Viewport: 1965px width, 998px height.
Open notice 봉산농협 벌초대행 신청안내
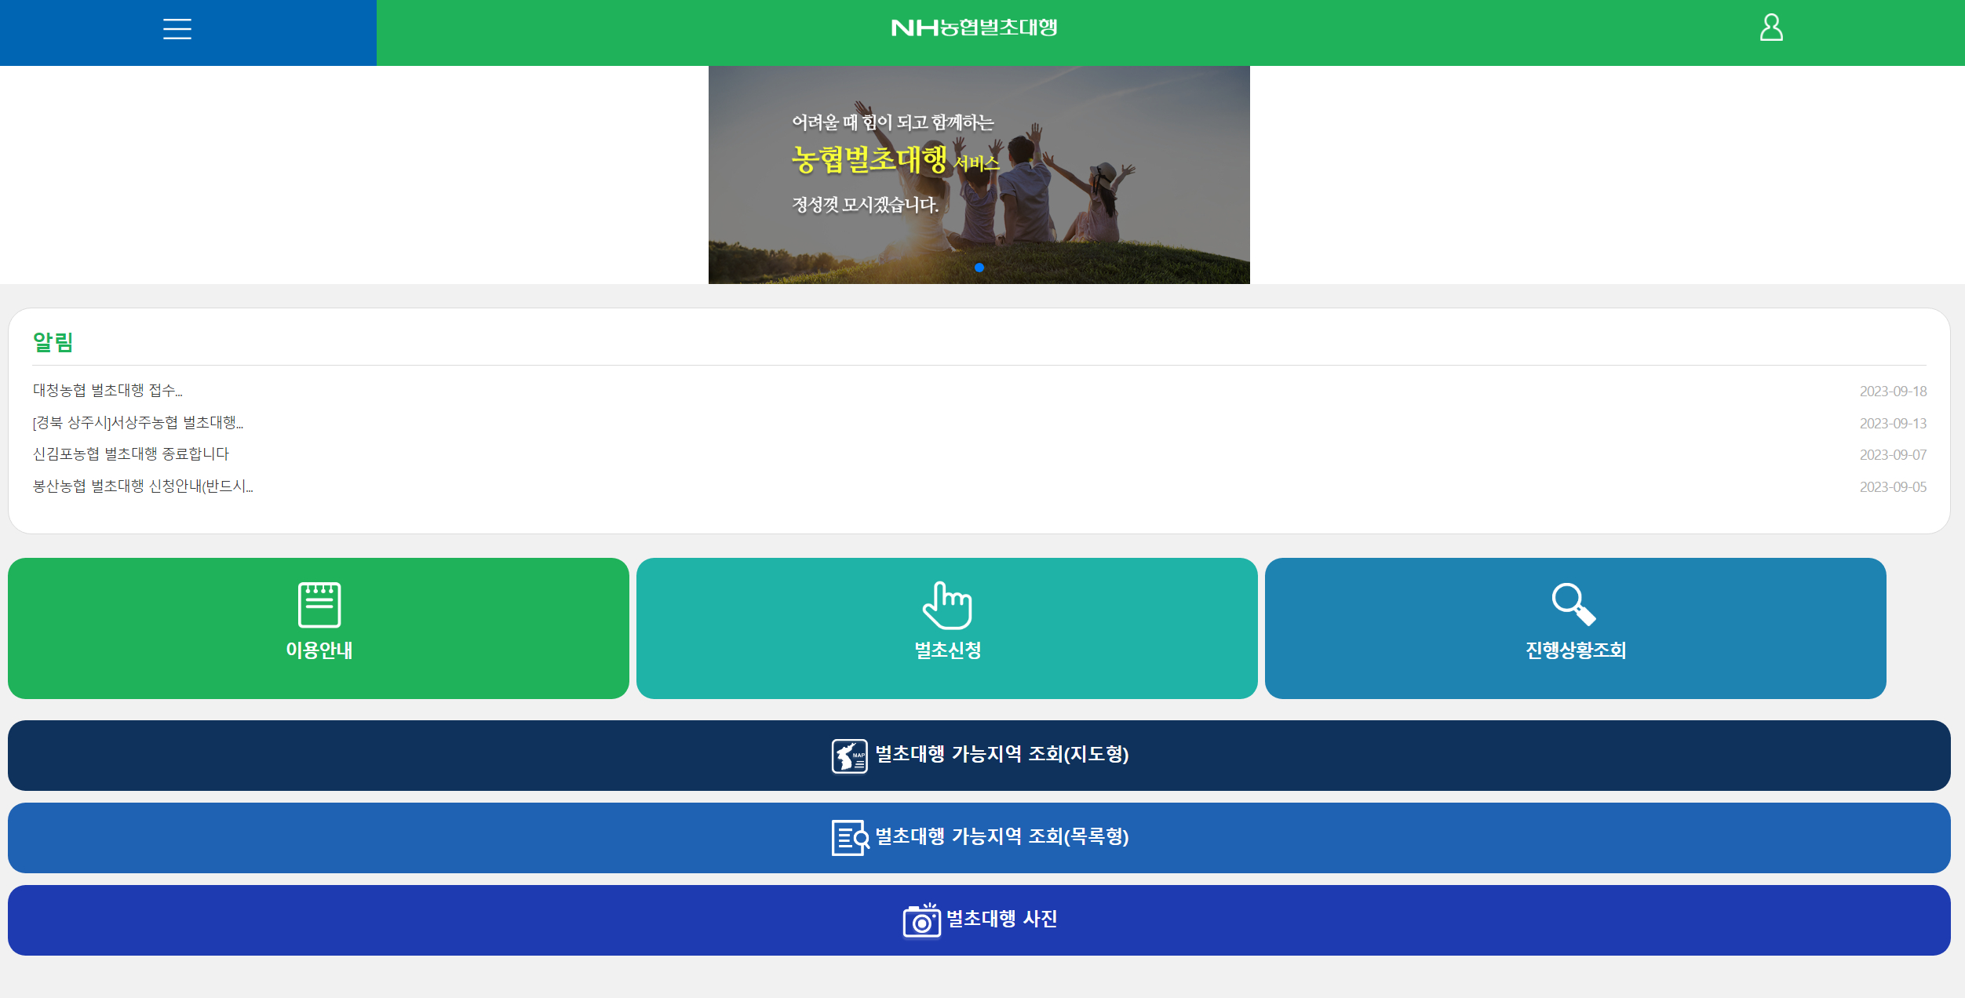(x=143, y=486)
